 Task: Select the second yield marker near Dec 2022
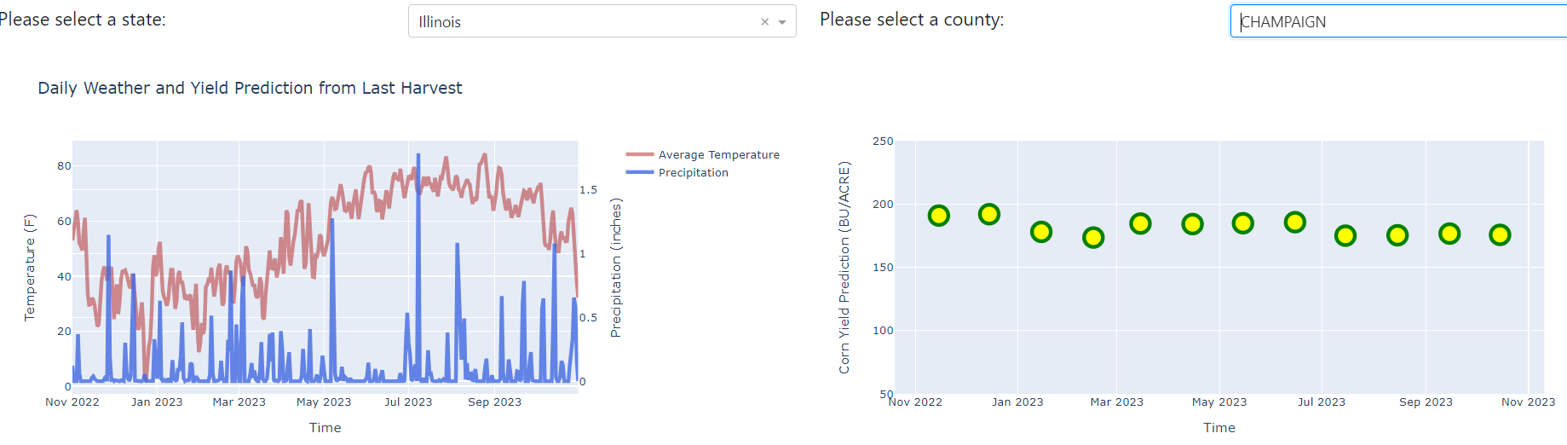pos(989,214)
